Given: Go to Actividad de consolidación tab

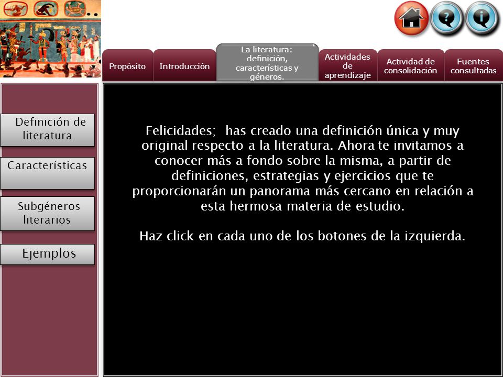Looking at the screenshot, I should point(411,65).
